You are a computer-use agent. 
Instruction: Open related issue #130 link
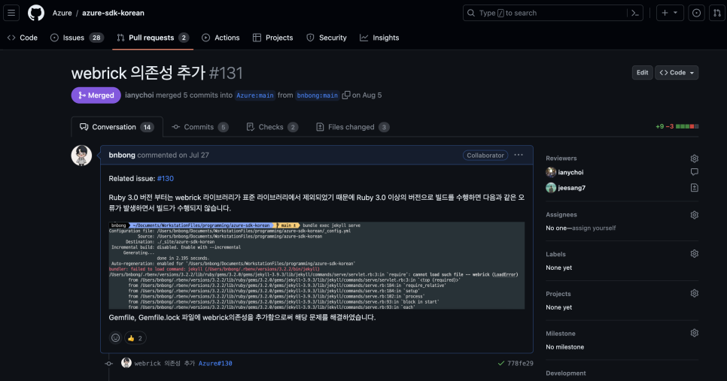pos(166,178)
